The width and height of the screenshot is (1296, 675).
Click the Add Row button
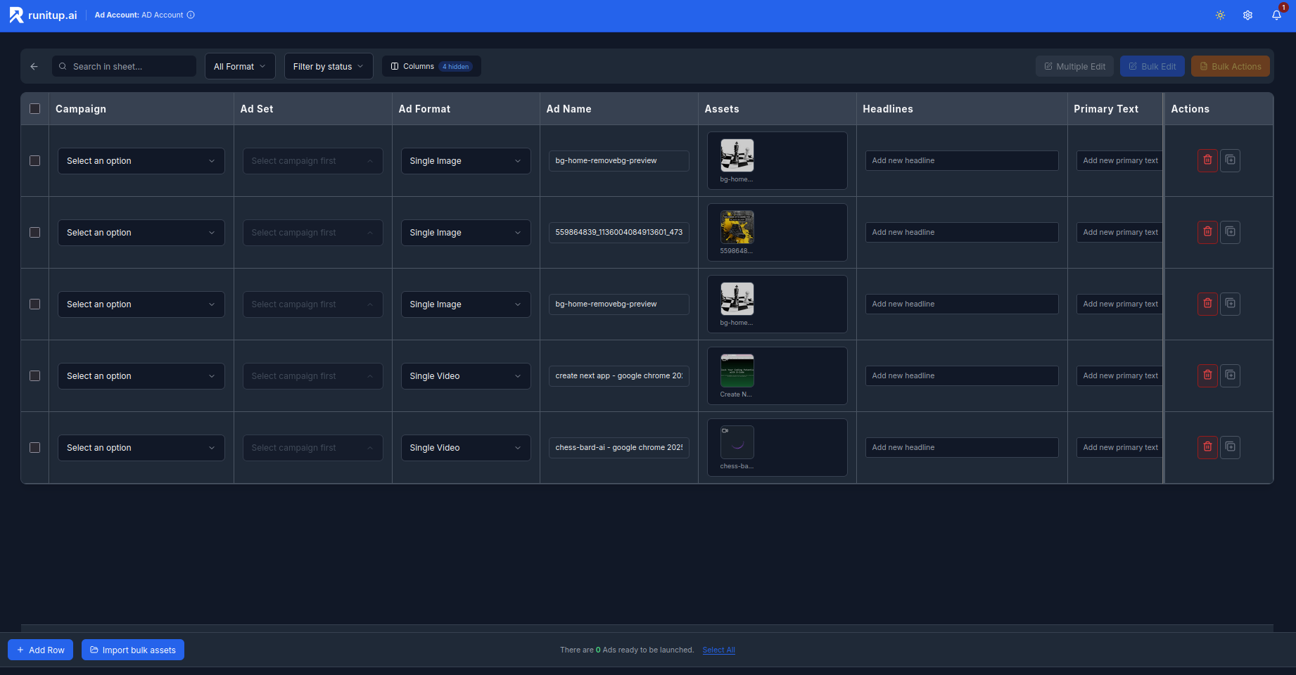[x=41, y=650]
